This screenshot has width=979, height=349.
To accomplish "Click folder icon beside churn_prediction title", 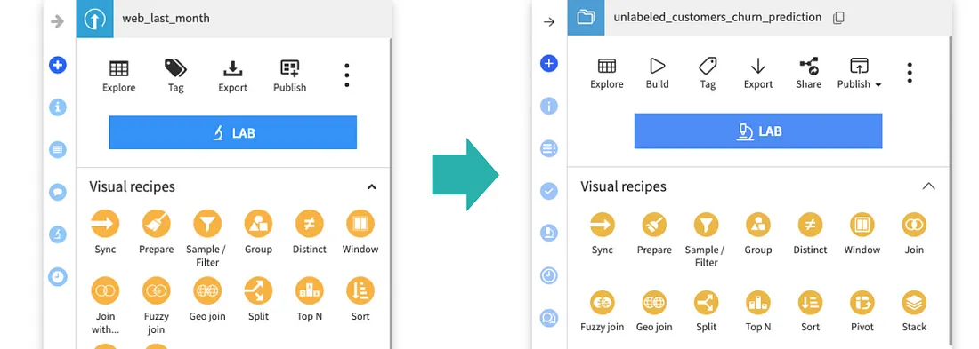I will 586,18.
